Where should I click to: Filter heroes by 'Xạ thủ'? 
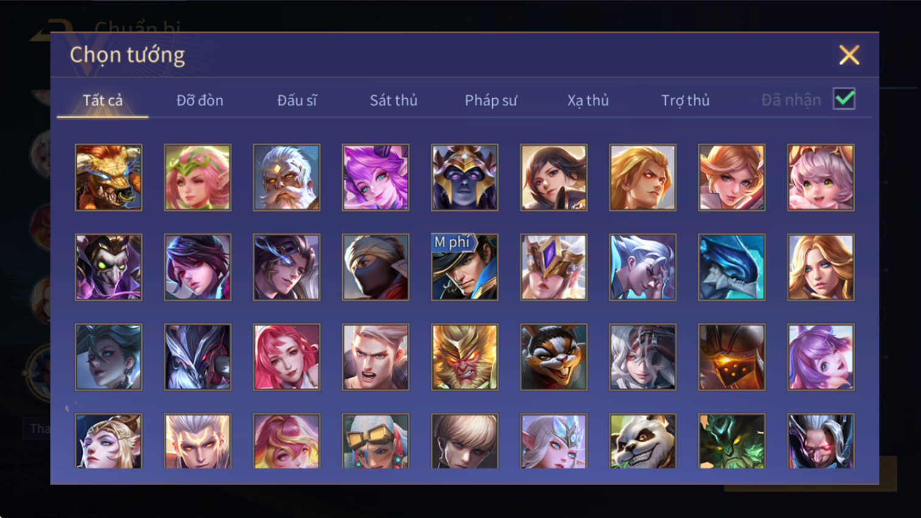pos(588,100)
